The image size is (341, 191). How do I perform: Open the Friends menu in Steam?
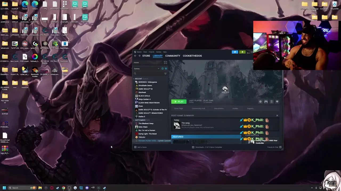(152, 52)
